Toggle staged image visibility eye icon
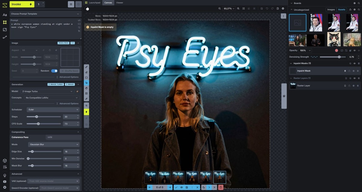Screen dimensions: 362x192 coord(182,187)
